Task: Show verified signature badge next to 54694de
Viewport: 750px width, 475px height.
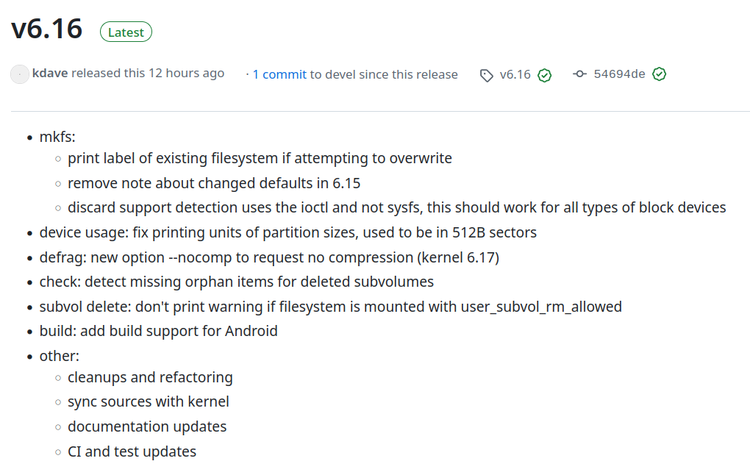Action: pos(659,74)
